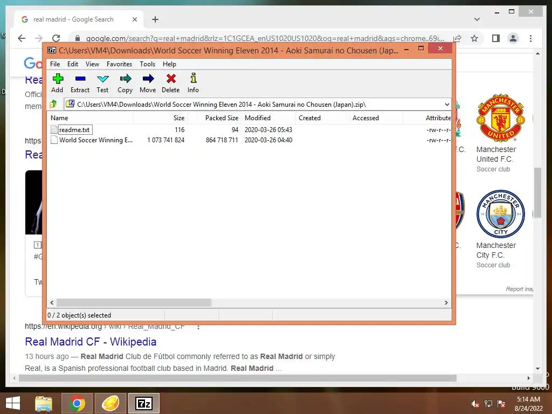Click Chrome page horizontal scrollbar thumb
Screen dimensions: 552x414
(238, 378)
